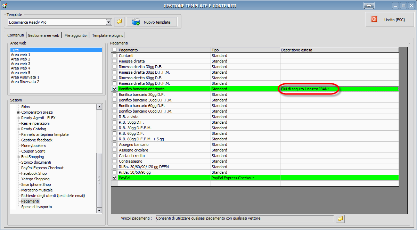Click the app icon in title bar corner

coord(5,5)
